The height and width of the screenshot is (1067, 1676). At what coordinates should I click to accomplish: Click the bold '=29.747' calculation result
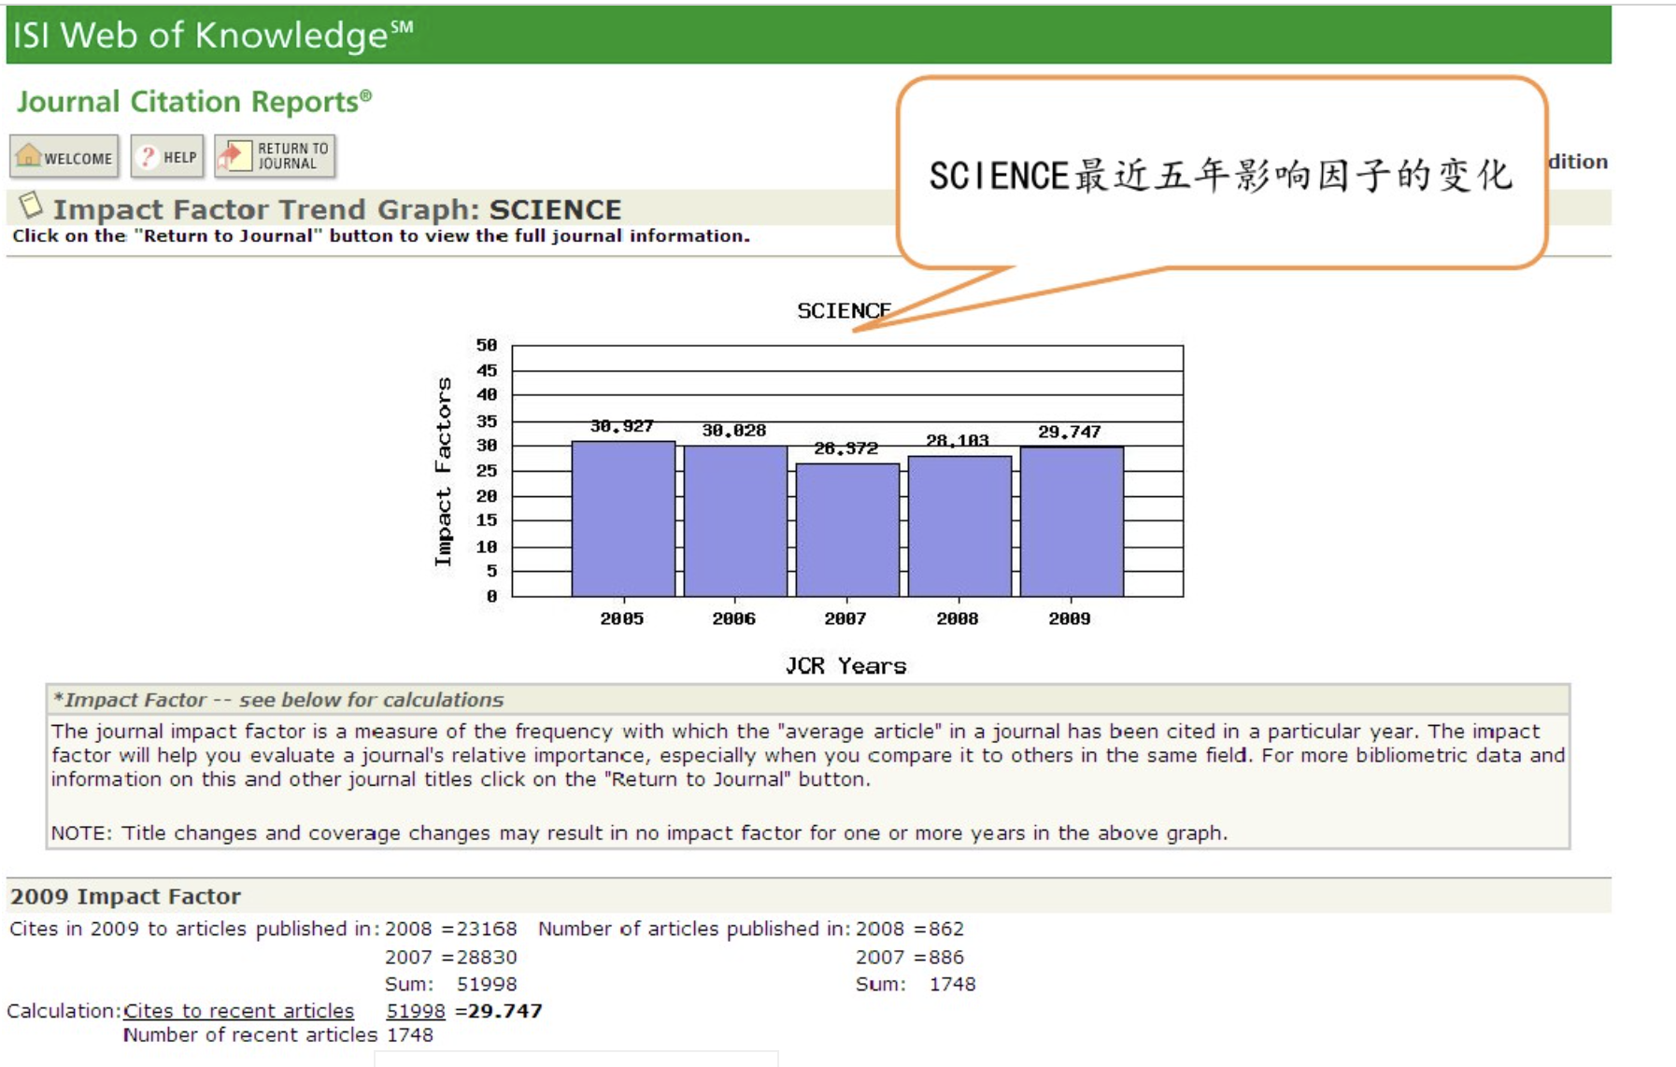(499, 1011)
